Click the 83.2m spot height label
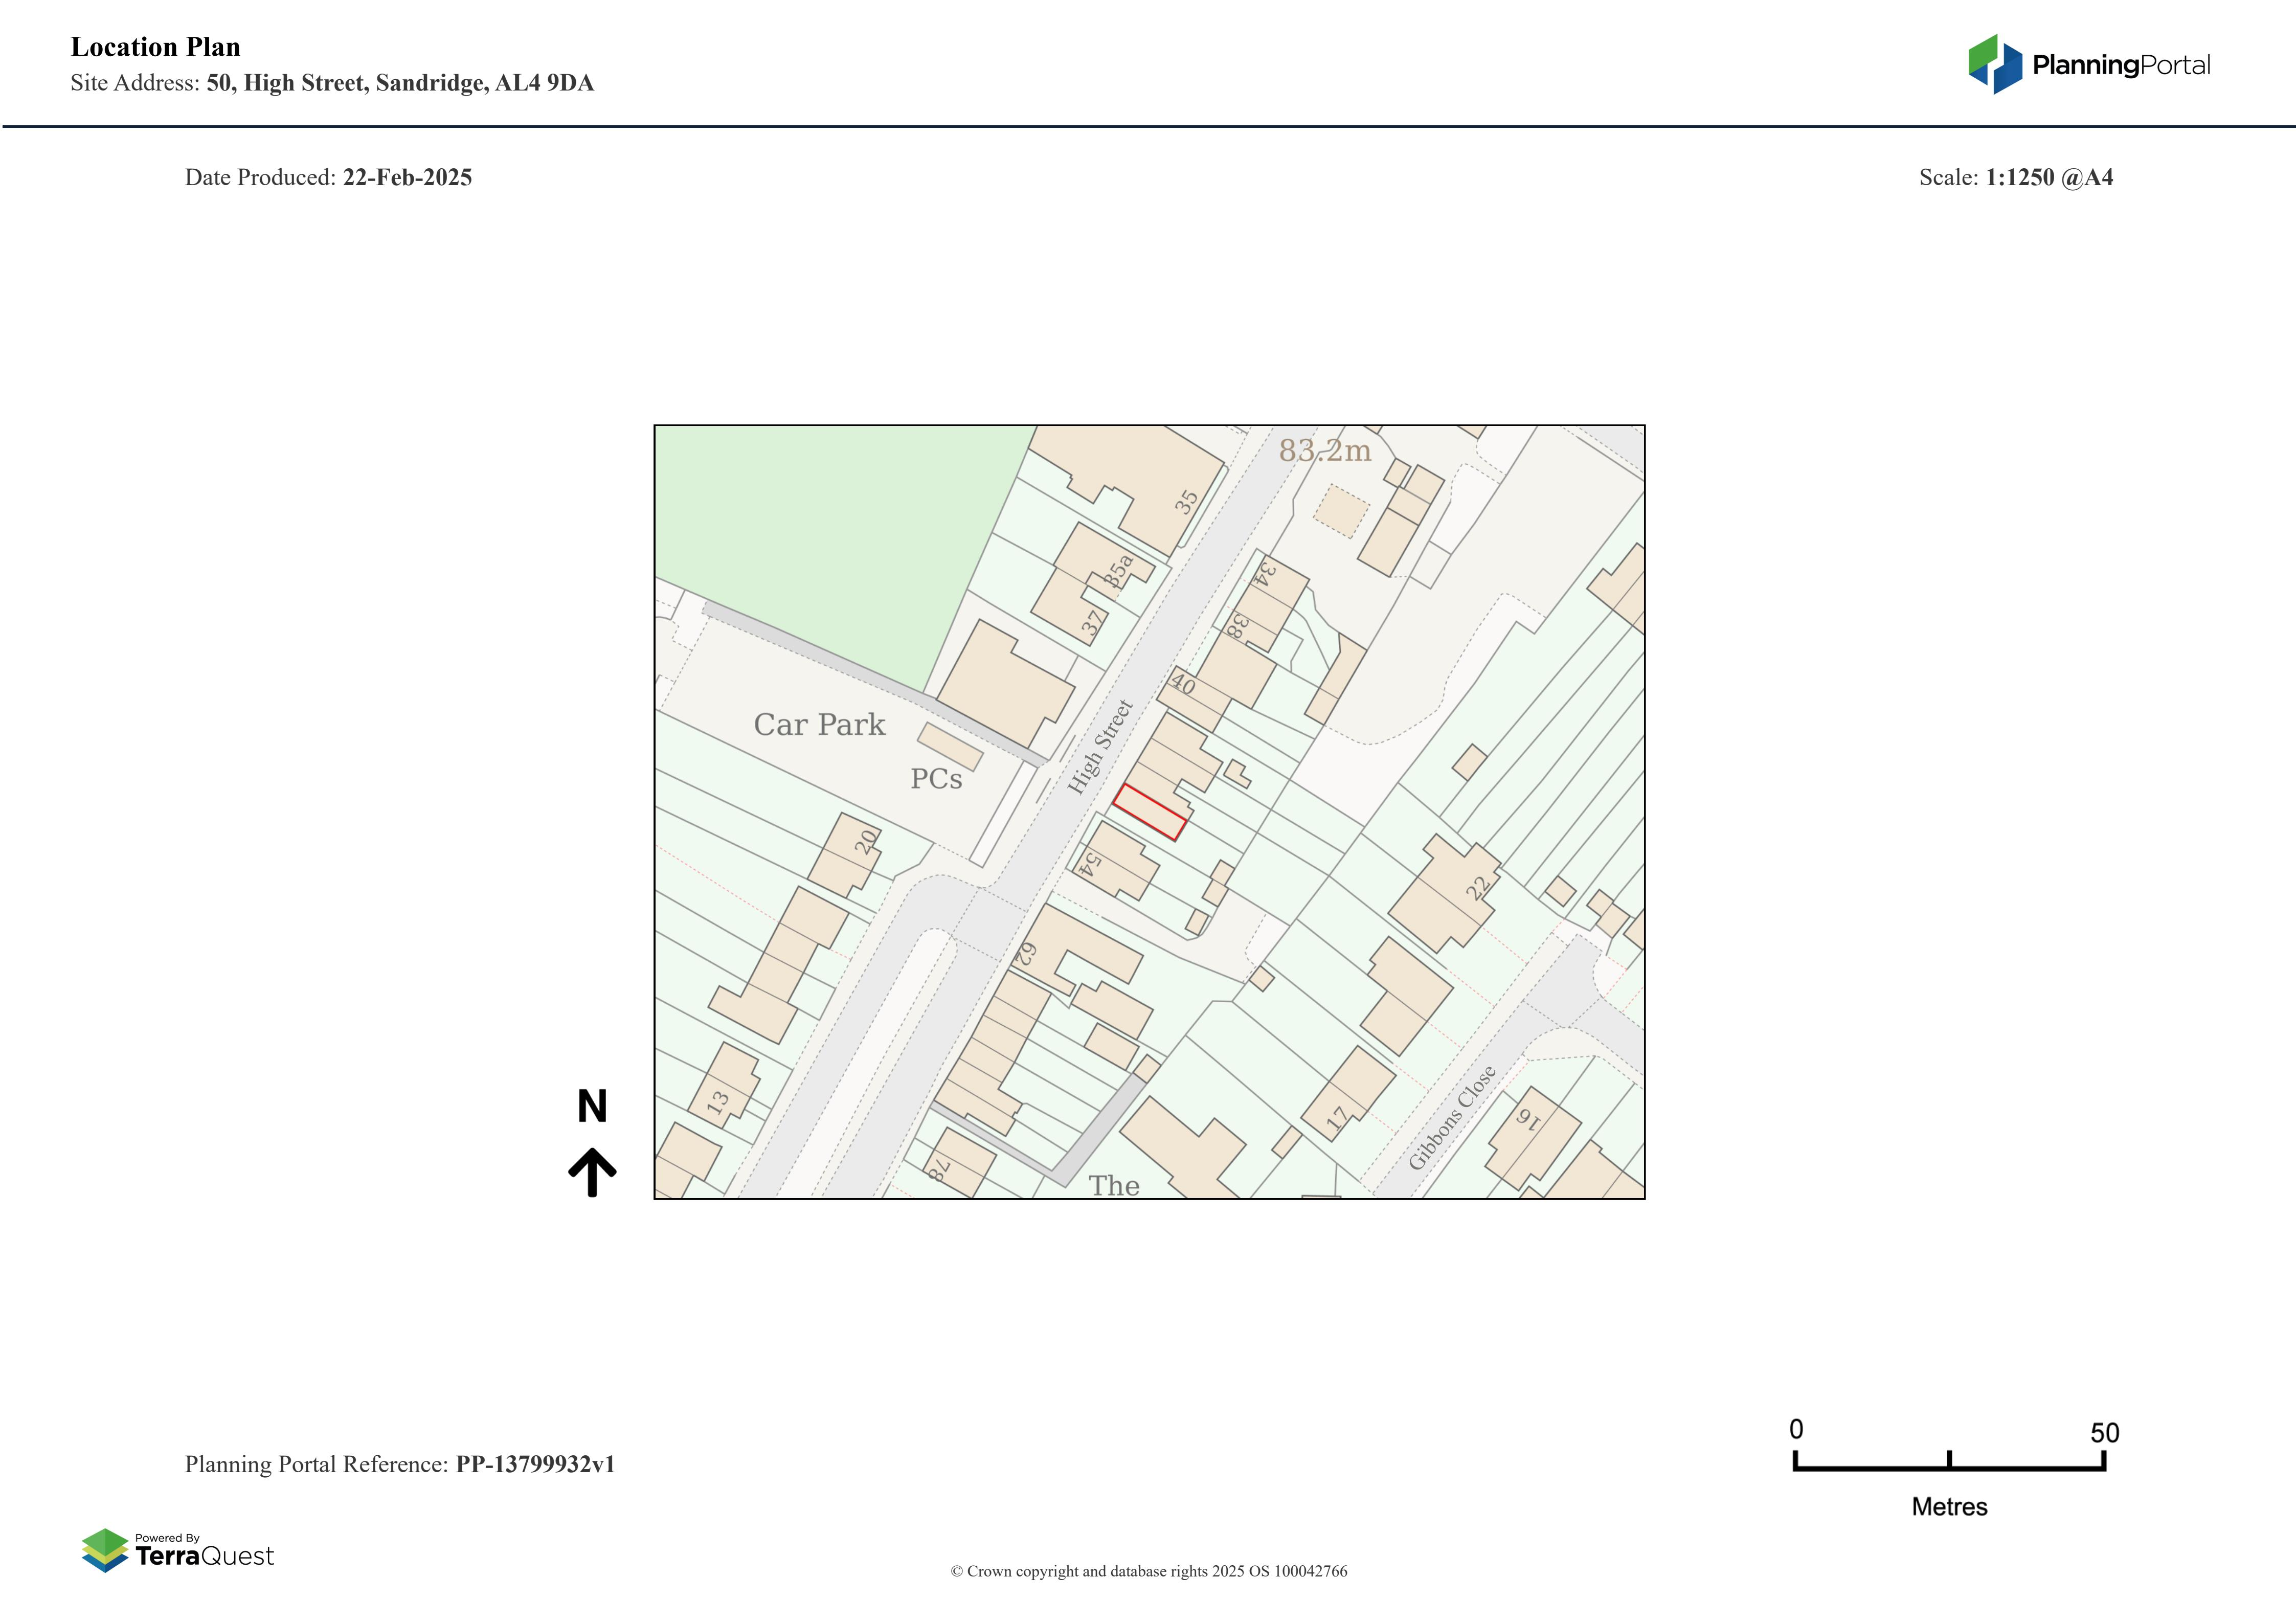Viewport: 2296px width, 1623px height. click(1325, 451)
